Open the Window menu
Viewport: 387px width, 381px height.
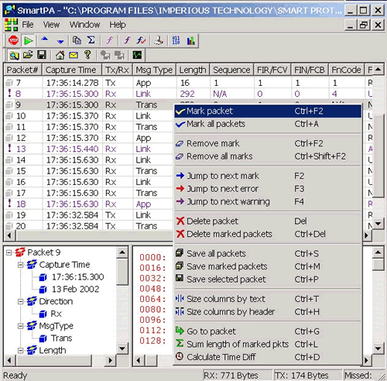coord(84,25)
